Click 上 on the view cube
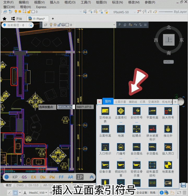Viewport: 188px width, 196px height. tap(169, 40)
